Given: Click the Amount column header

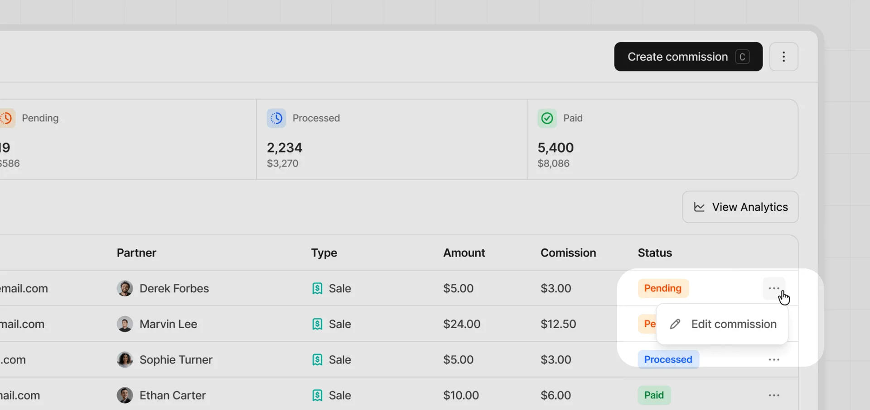Looking at the screenshot, I should click(464, 253).
